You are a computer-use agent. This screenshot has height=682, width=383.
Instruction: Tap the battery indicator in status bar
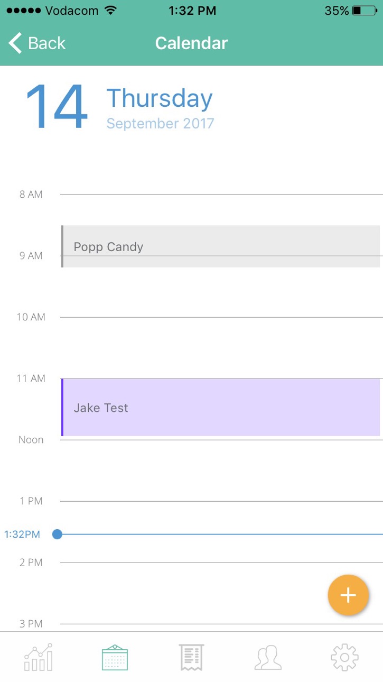(364, 11)
